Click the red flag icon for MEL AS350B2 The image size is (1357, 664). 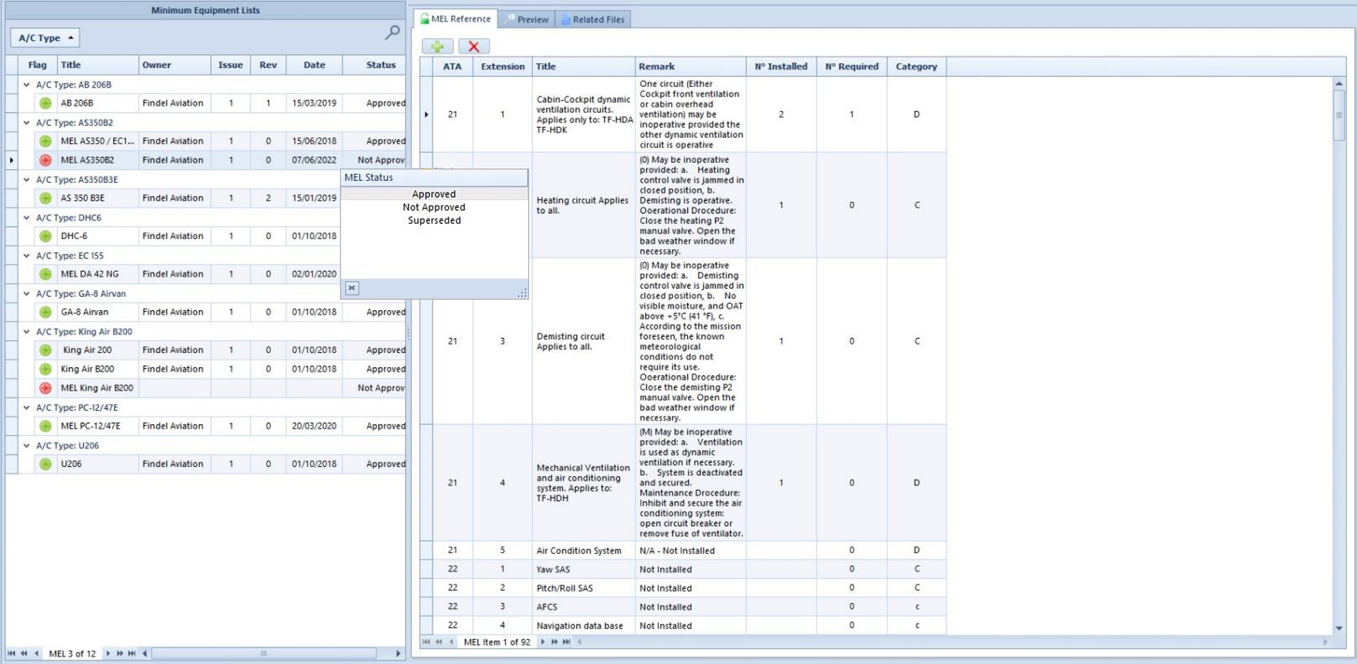point(45,160)
